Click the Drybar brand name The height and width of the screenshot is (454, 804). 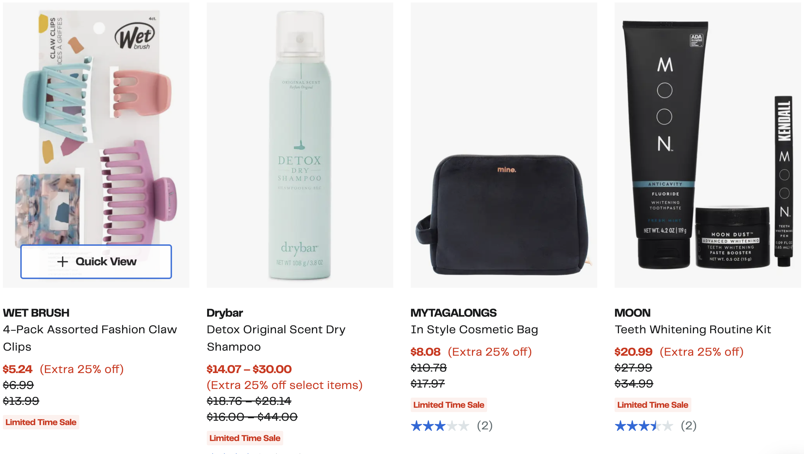225,313
